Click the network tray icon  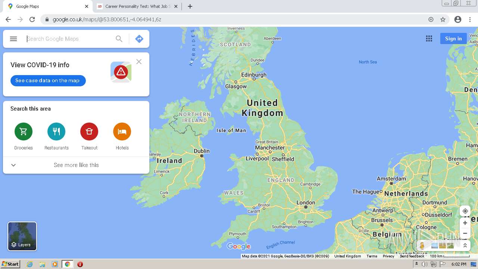click(434, 264)
